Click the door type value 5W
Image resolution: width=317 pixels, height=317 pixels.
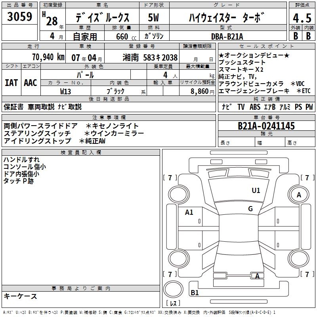pyautogui.click(x=154, y=17)
